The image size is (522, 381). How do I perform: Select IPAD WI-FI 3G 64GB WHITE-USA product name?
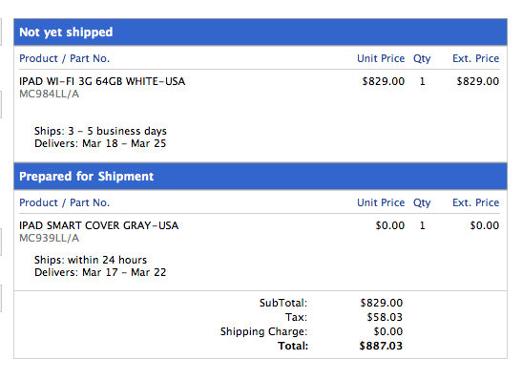[x=102, y=81]
